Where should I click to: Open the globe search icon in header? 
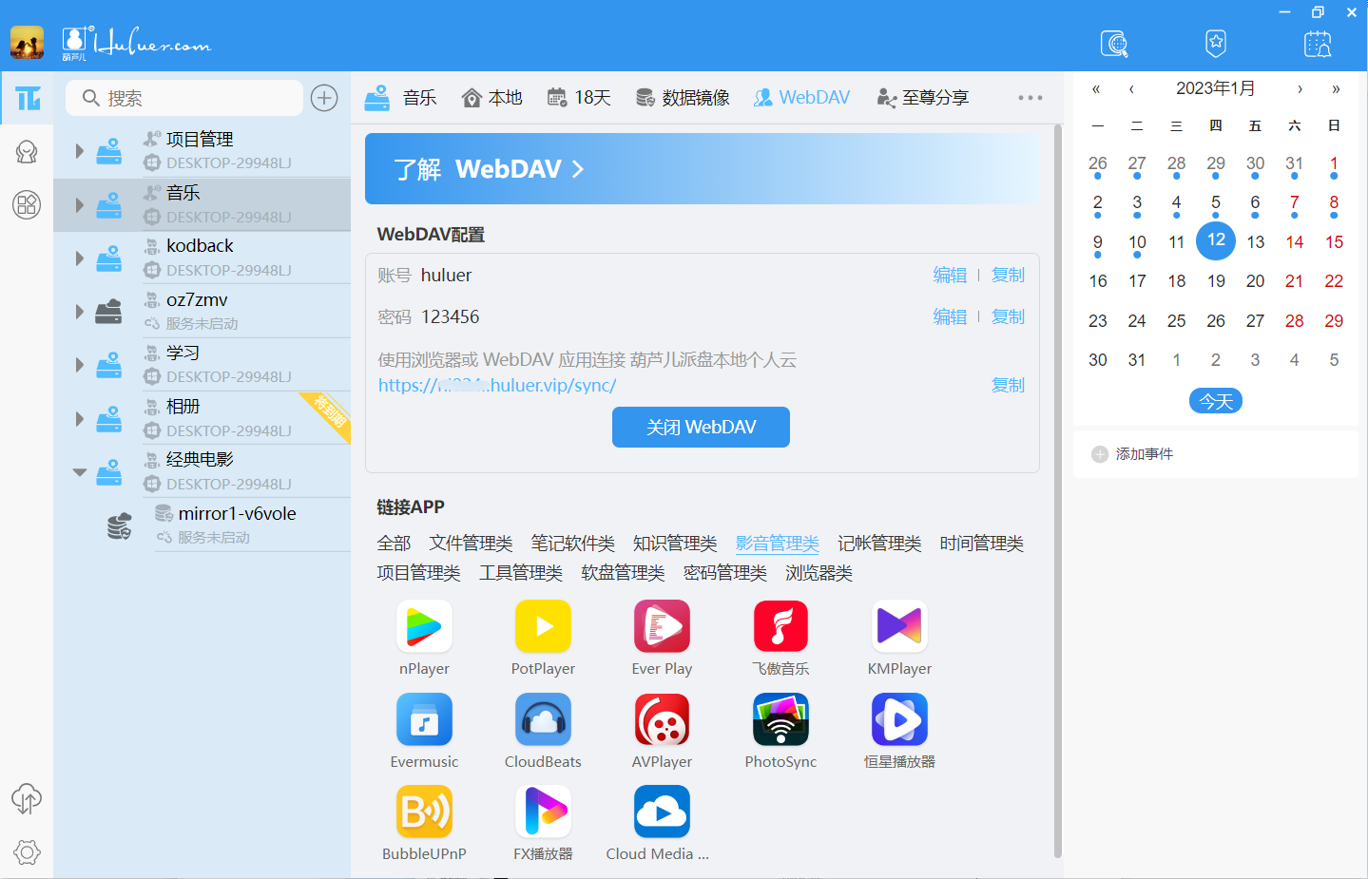point(1114,44)
